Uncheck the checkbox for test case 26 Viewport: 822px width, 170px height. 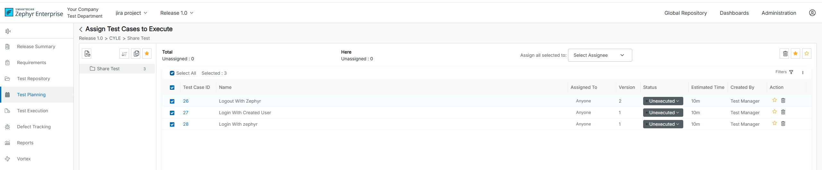(x=172, y=101)
